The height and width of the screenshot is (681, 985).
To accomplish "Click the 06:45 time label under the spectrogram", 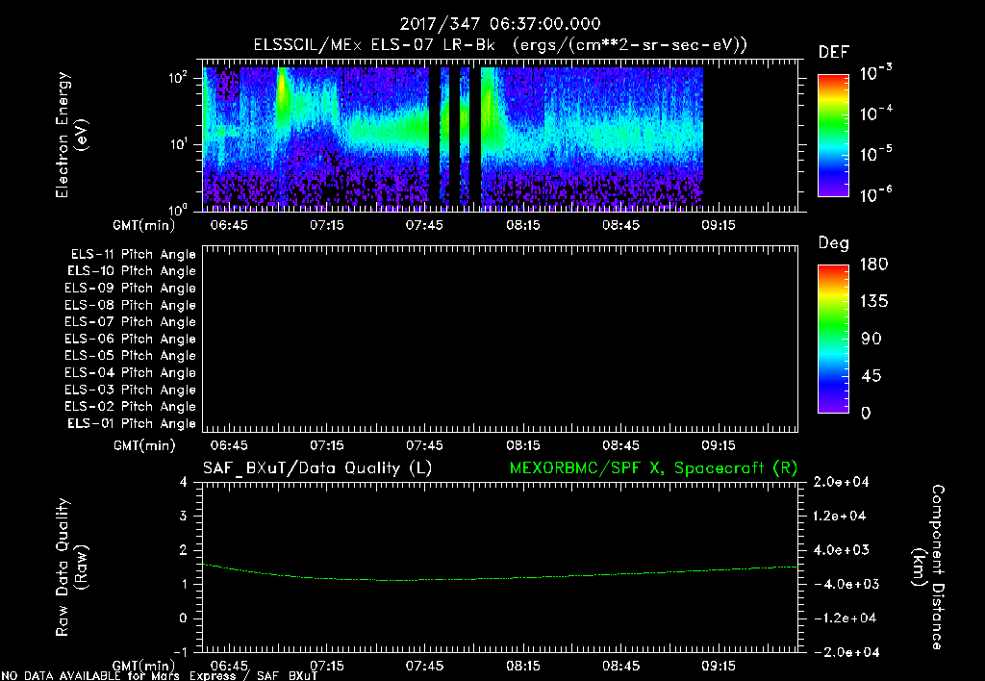I will click(x=229, y=225).
